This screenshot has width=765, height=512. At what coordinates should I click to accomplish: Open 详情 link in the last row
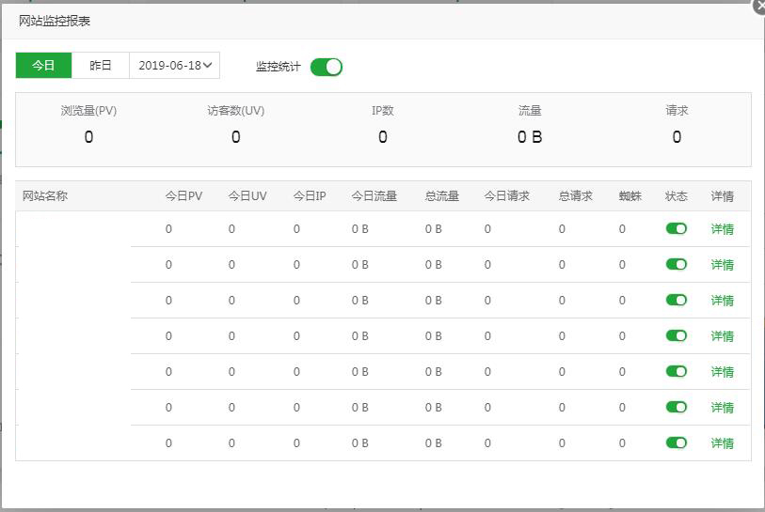tap(722, 443)
